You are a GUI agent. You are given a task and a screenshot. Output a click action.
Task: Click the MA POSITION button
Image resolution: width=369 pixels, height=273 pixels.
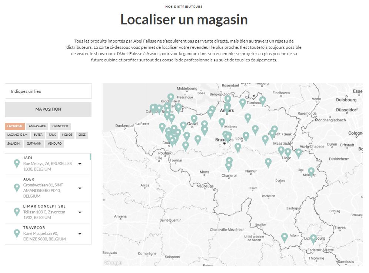pyautogui.click(x=48, y=109)
